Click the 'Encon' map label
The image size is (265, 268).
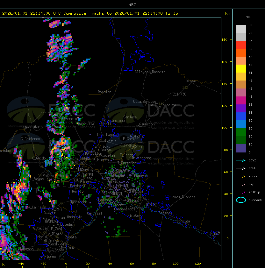coord(191,81)
